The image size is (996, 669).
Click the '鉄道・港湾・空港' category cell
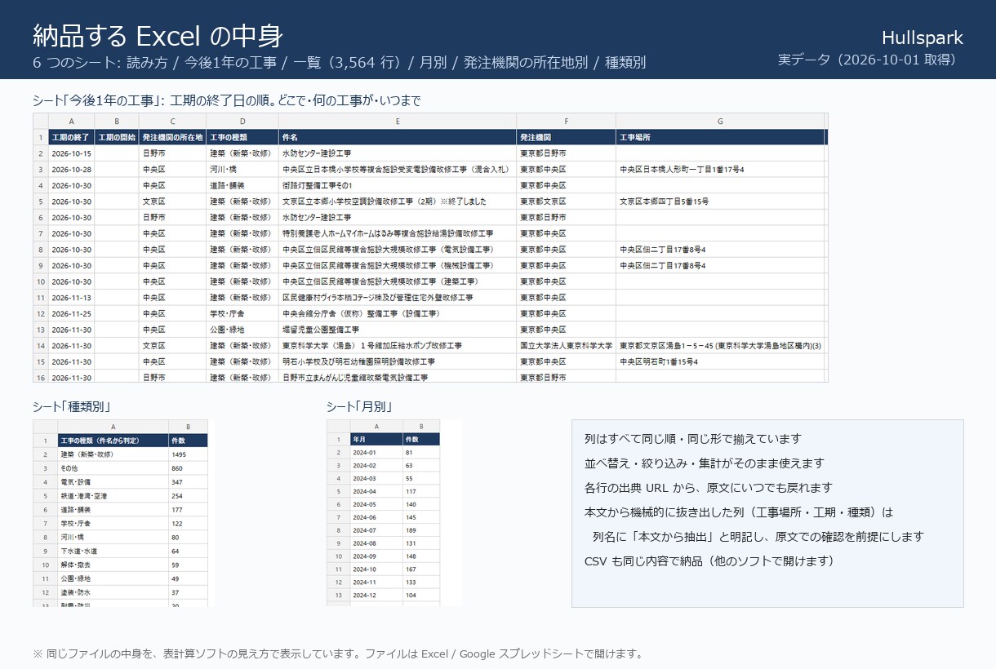click(x=113, y=496)
